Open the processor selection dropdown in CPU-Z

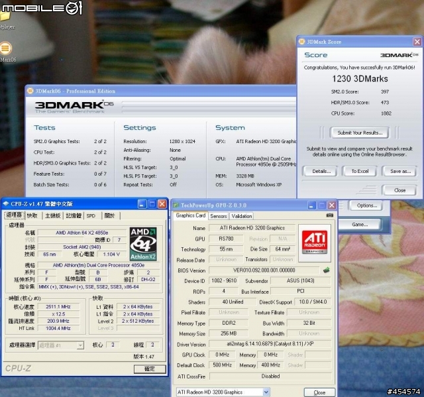[x=80, y=345]
